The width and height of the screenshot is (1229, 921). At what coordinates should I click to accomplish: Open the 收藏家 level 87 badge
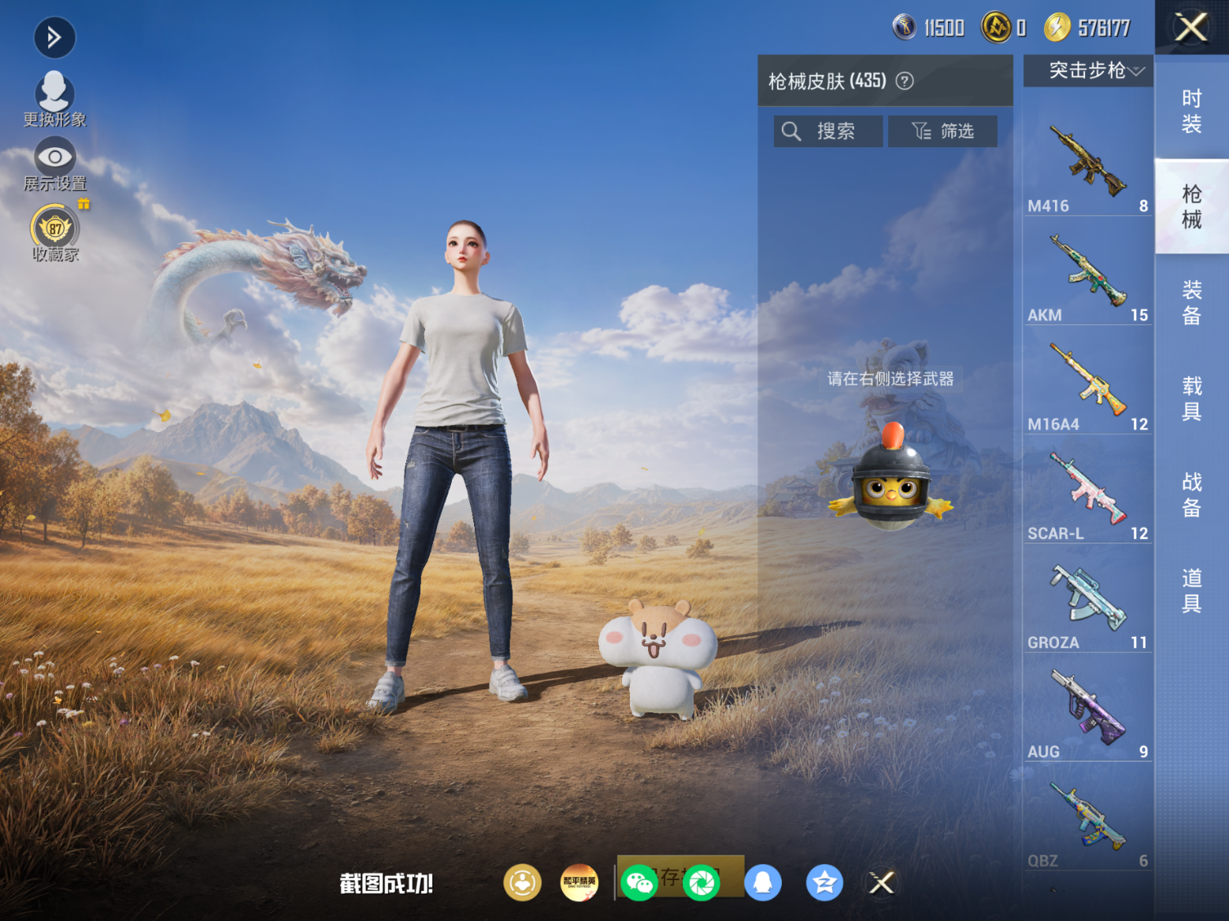[54, 227]
